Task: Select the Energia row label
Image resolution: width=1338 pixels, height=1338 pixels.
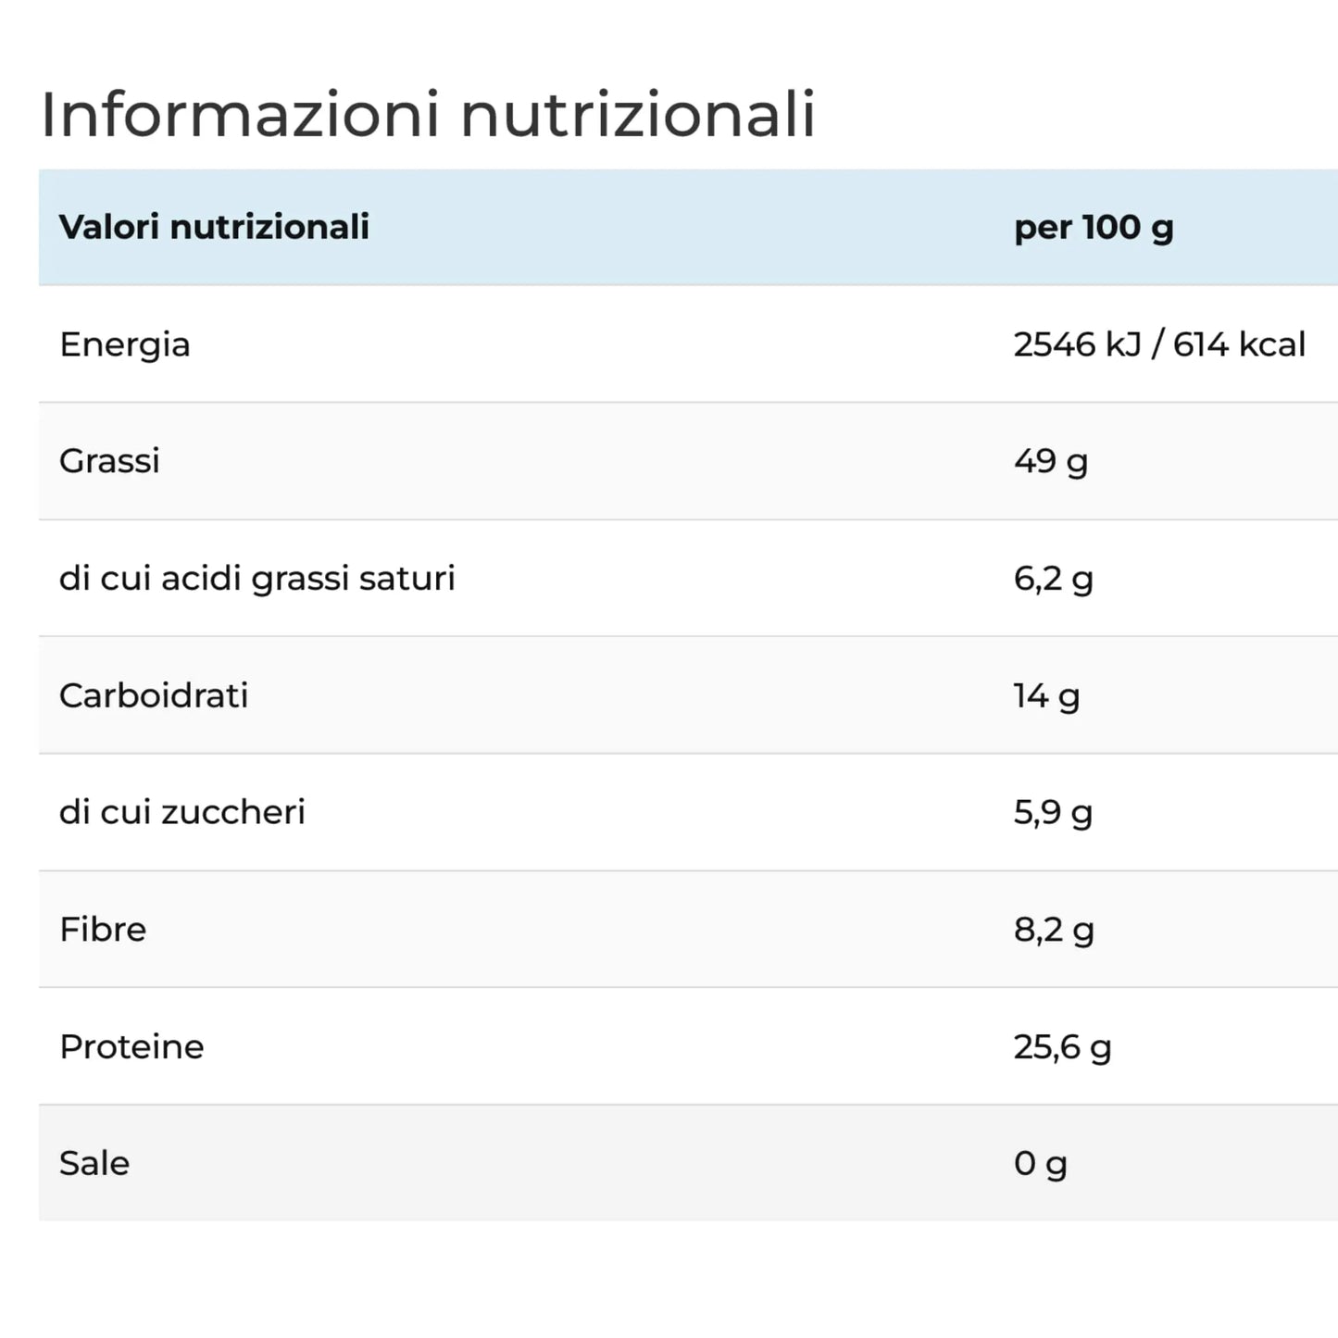Action: [125, 344]
